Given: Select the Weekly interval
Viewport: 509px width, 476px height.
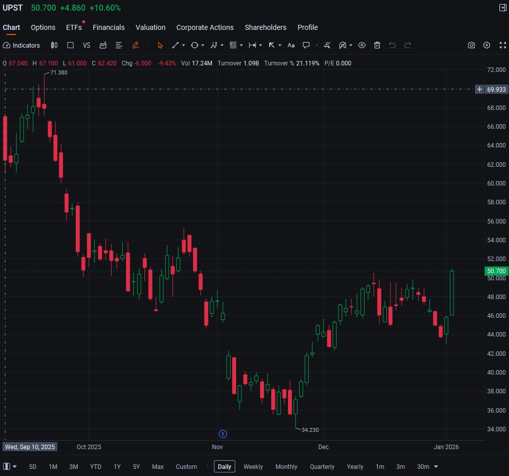Looking at the screenshot, I should (x=253, y=466).
